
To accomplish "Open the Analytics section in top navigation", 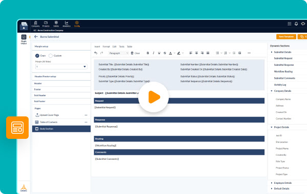I will pos(67,24).
